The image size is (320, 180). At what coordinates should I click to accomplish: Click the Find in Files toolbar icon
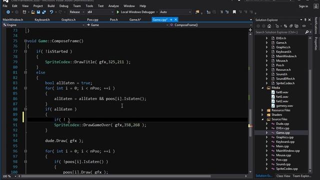click(197, 12)
